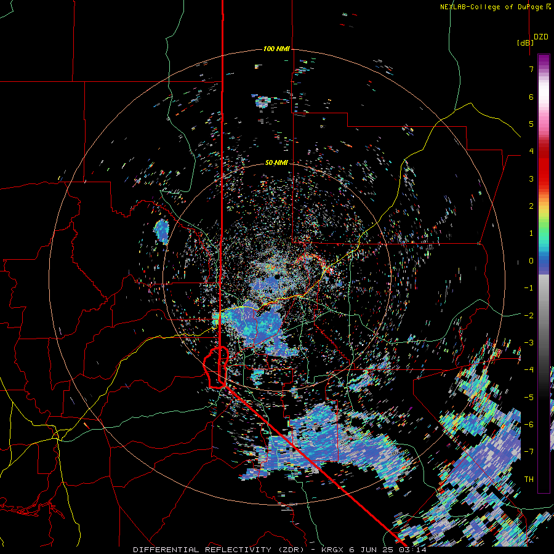Image resolution: width=554 pixels, height=554 pixels.
Task: Click the TH threshold label
Action: [529, 479]
